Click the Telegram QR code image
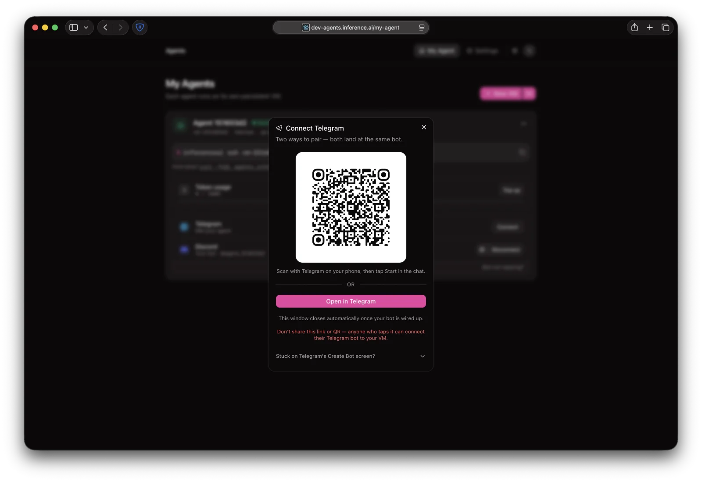Screen dimensions: 702x482 pyautogui.click(x=351, y=207)
